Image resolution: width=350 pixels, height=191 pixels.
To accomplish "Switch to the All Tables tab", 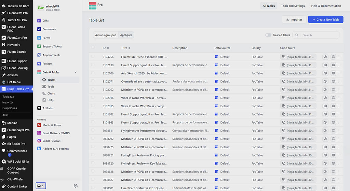I will [x=269, y=6].
